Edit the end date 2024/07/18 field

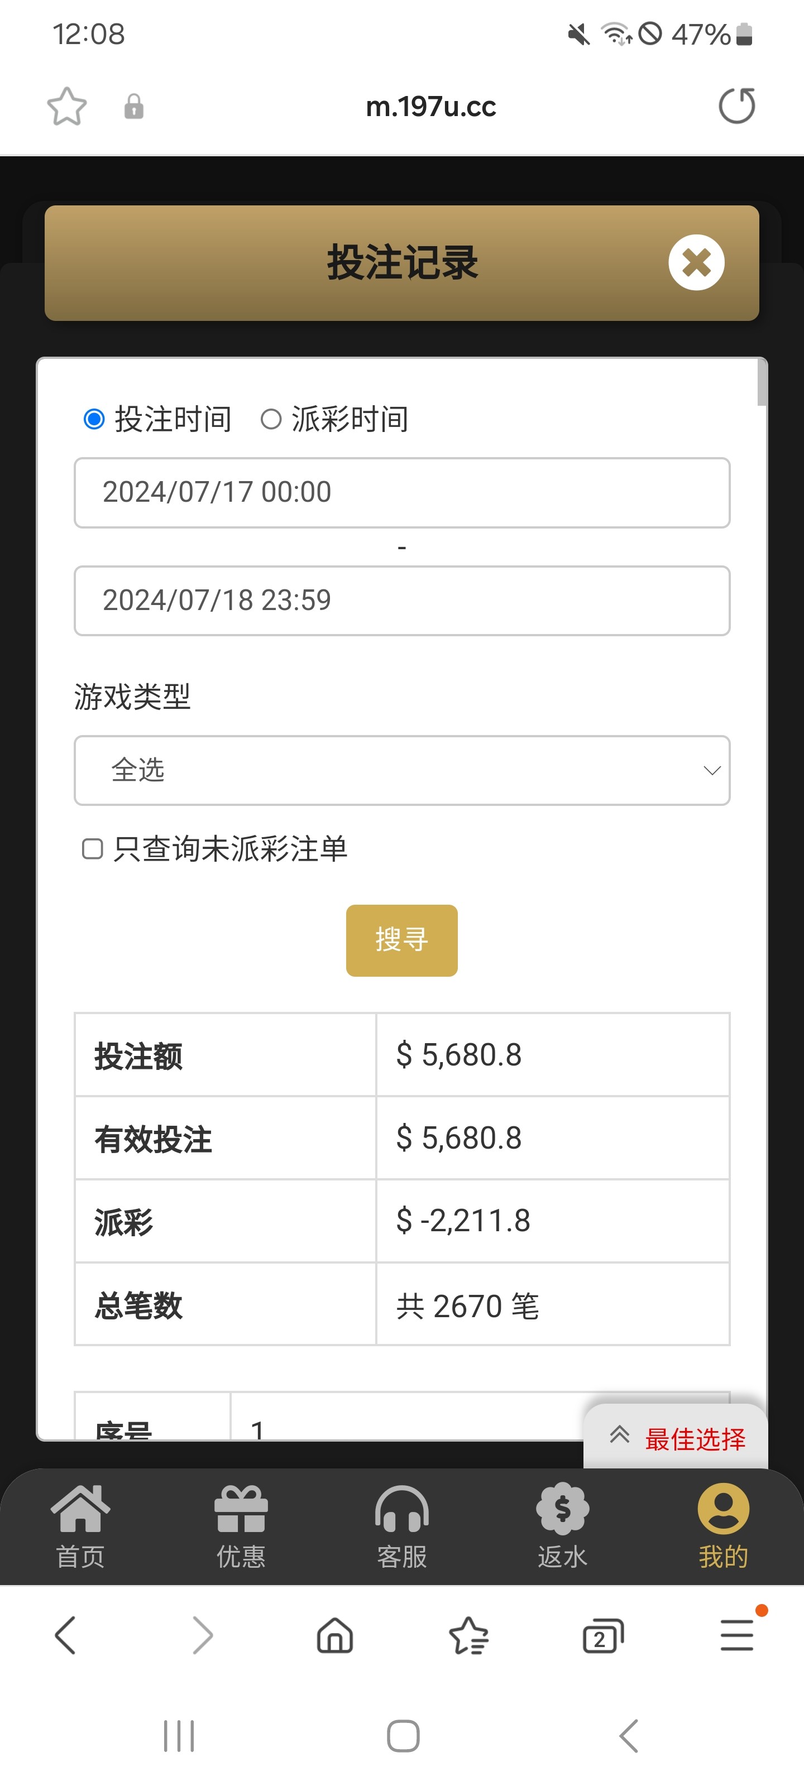[401, 601]
